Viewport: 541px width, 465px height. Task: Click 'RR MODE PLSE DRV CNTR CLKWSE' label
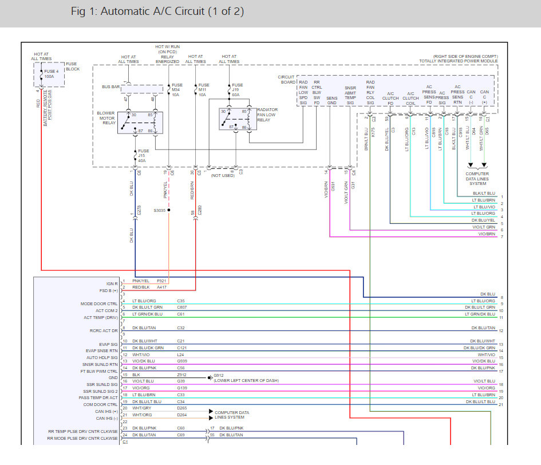tap(82, 439)
